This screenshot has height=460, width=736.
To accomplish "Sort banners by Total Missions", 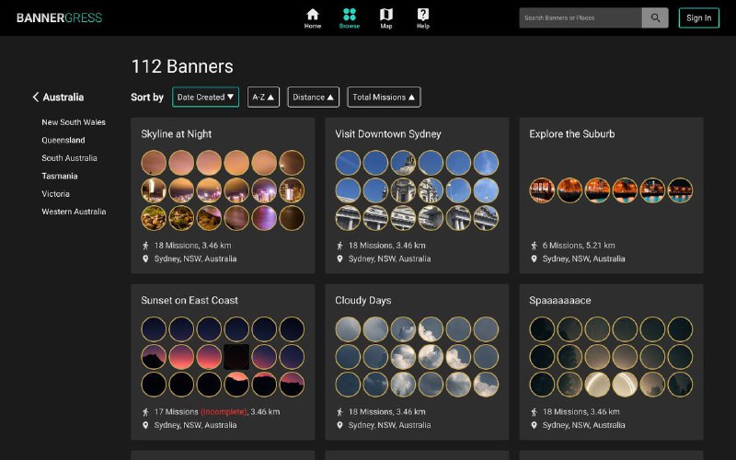I will pos(383,97).
